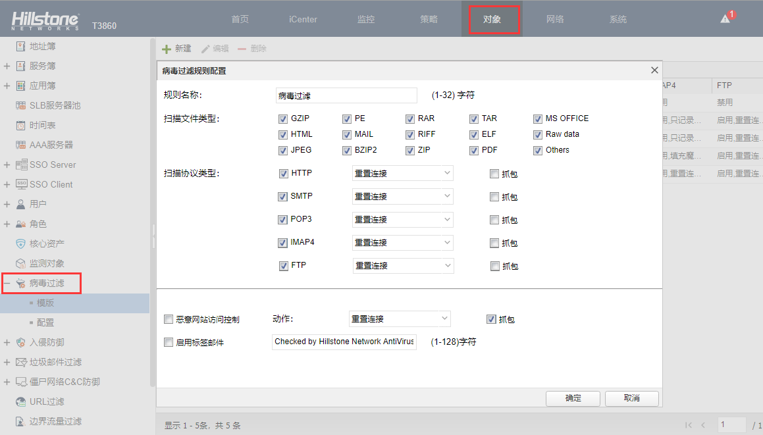Click the 确定 confirm button
The image size is (763, 435).
pyautogui.click(x=573, y=398)
